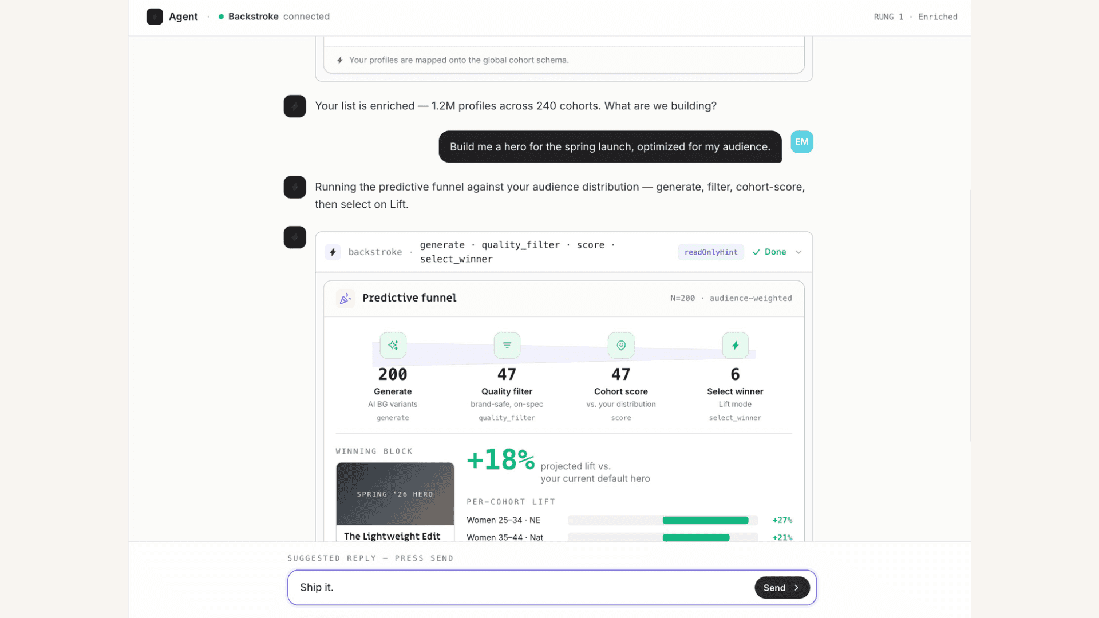This screenshot has height=618, width=1099.
Task: Click the EM user avatar
Action: click(x=801, y=142)
